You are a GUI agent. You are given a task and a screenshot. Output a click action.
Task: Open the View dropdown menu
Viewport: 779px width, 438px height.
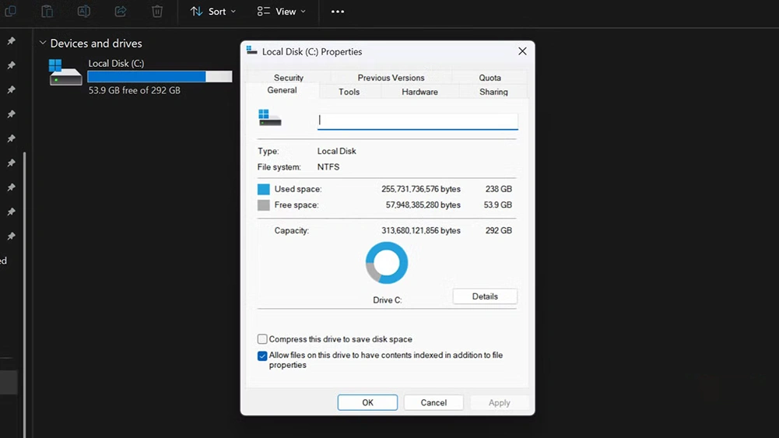pos(282,12)
